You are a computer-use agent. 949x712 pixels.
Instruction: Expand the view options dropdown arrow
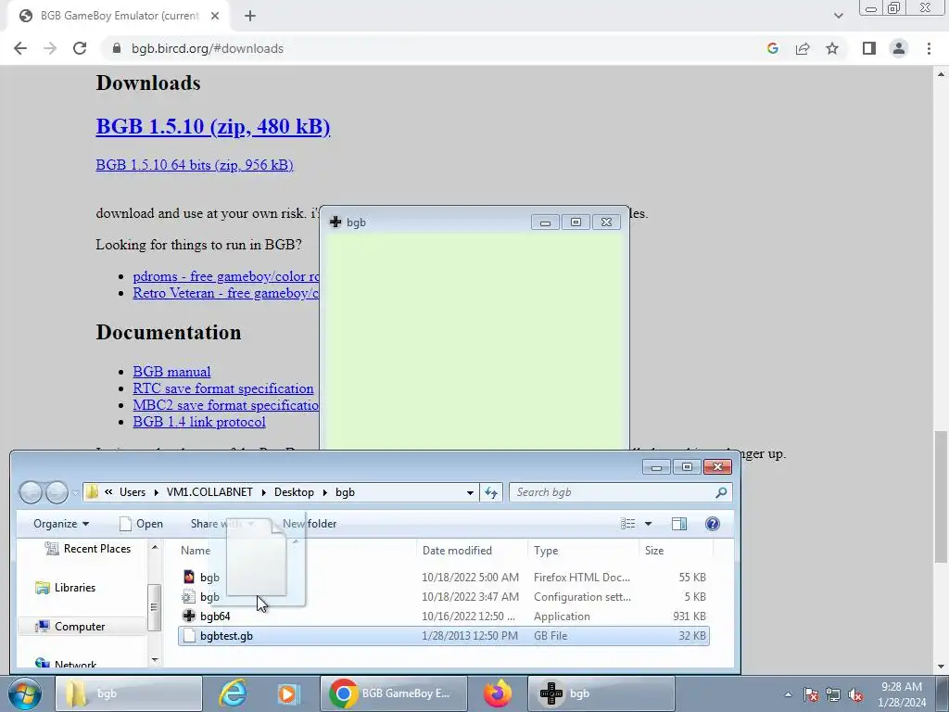pyautogui.click(x=648, y=524)
